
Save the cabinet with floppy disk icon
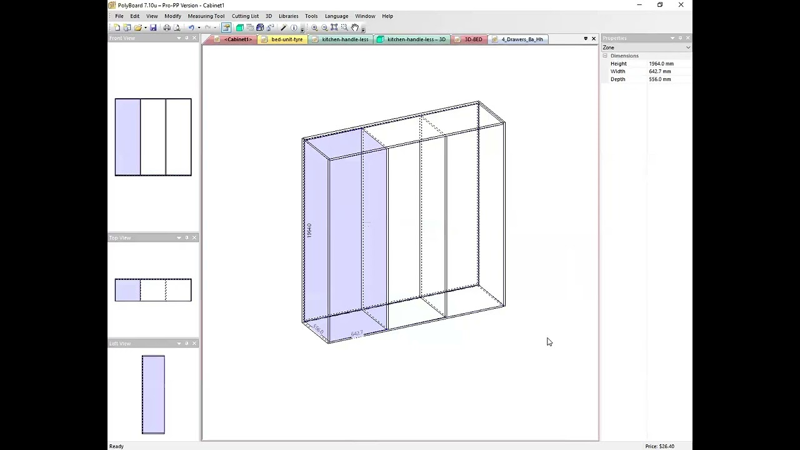(153, 27)
